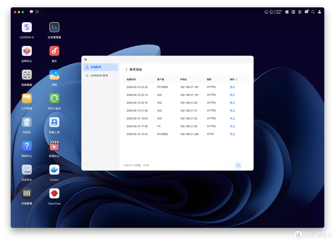This screenshot has height=242, width=335.
Task: Check the CPU usage gauge
Action: pos(266,12)
